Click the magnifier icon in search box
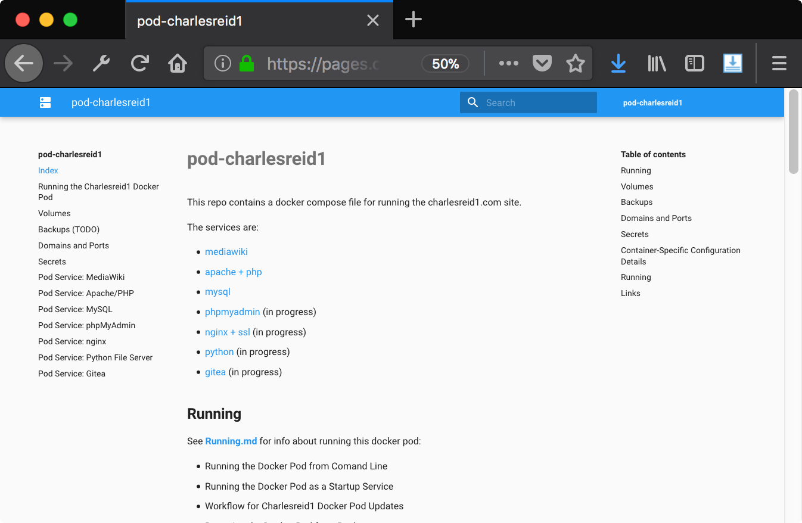This screenshot has height=523, width=802. 473,102
